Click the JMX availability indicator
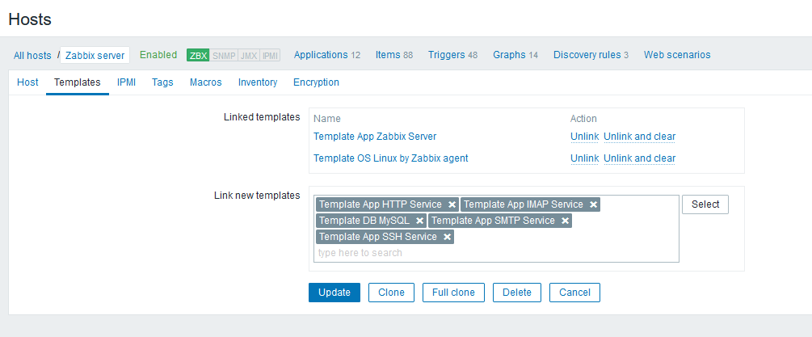The width and height of the screenshot is (812, 337). 249,56
